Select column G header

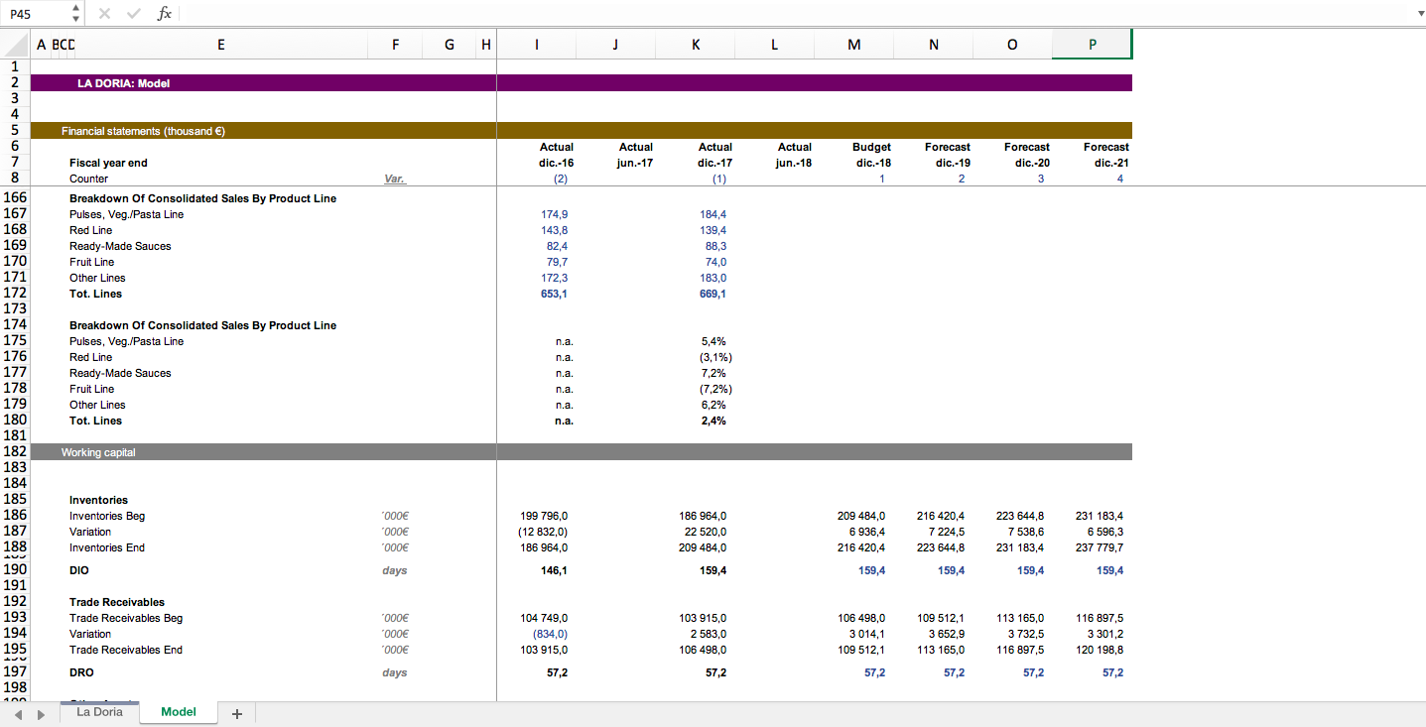tap(450, 44)
